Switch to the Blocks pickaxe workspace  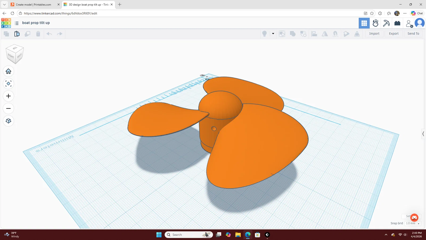coord(386,23)
